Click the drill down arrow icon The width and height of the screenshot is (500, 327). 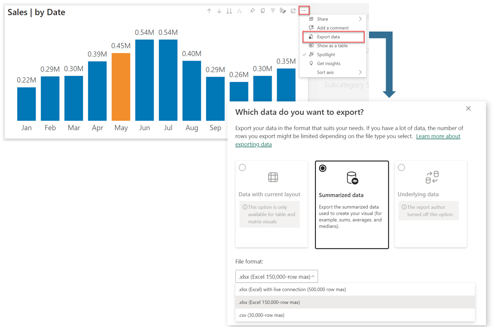coord(219,11)
